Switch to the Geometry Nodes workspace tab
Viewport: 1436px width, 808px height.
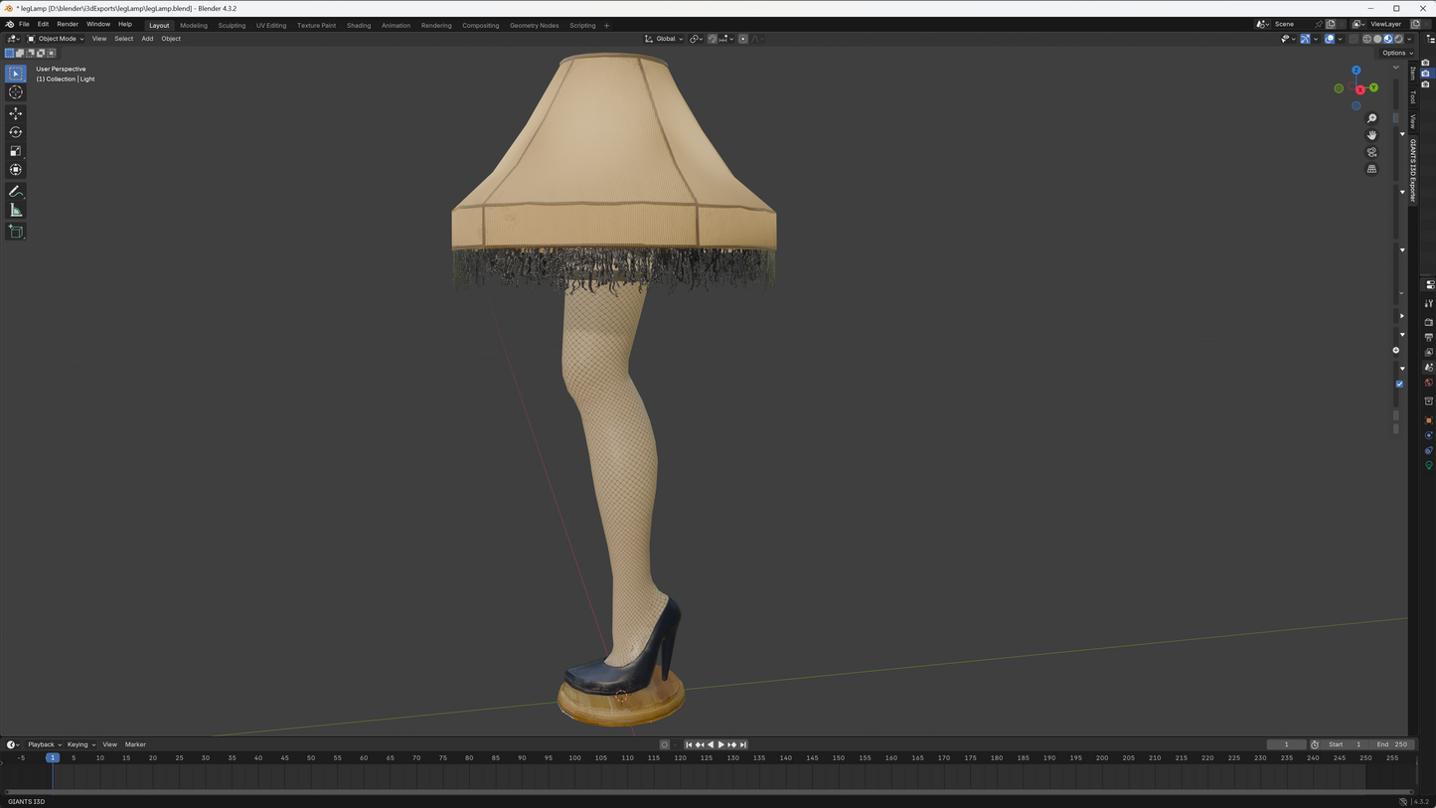[535, 25]
